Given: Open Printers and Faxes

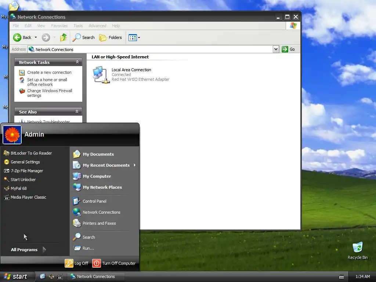Looking at the screenshot, I should pyautogui.click(x=94, y=223).
